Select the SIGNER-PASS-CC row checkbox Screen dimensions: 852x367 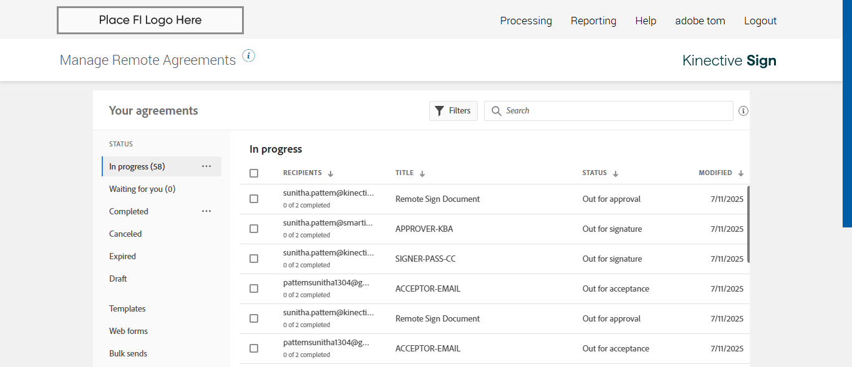(x=254, y=259)
